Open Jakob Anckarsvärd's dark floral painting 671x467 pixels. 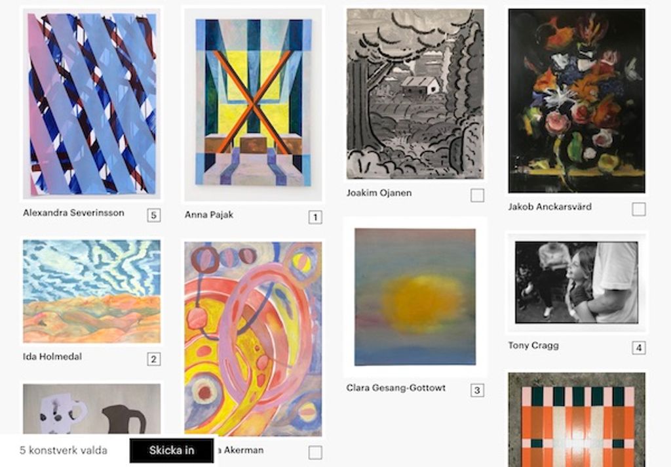coord(577,101)
